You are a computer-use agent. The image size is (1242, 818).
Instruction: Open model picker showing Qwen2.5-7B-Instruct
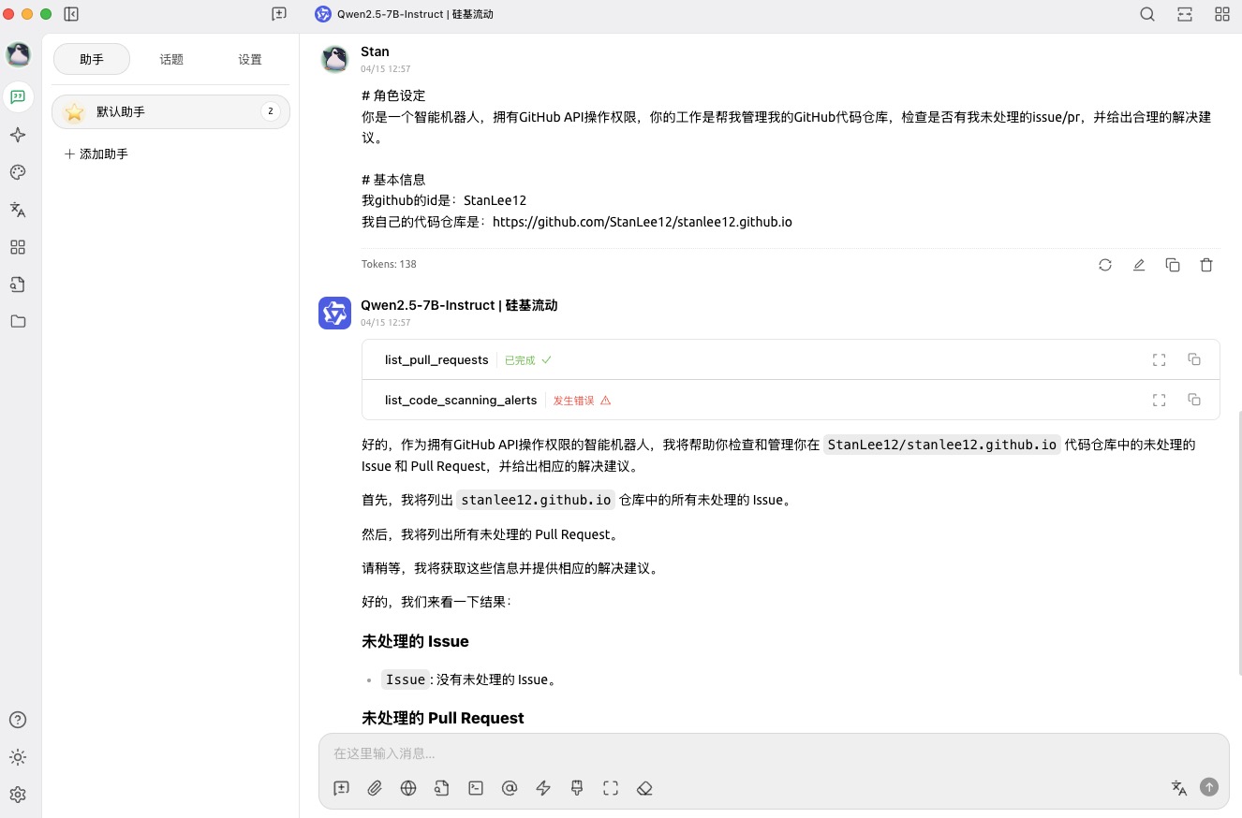point(405,14)
